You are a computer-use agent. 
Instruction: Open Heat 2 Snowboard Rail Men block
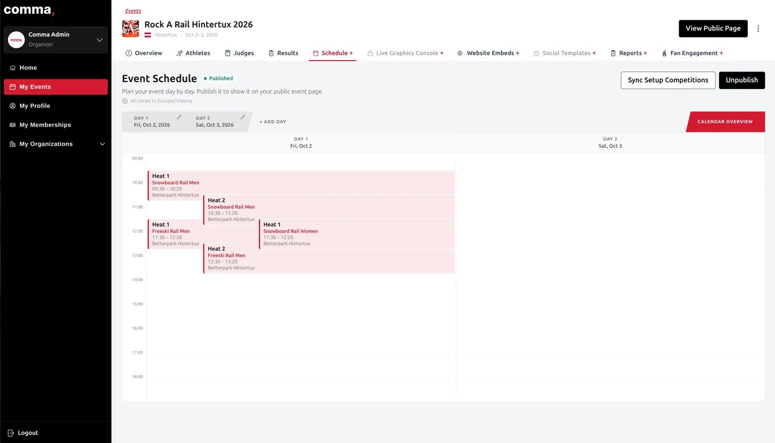tap(329, 210)
